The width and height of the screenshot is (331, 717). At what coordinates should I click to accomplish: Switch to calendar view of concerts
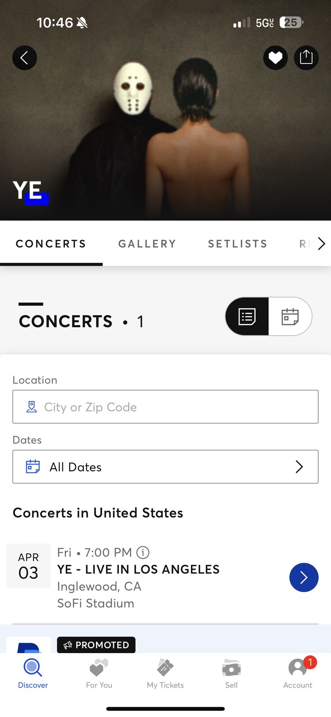(x=290, y=316)
